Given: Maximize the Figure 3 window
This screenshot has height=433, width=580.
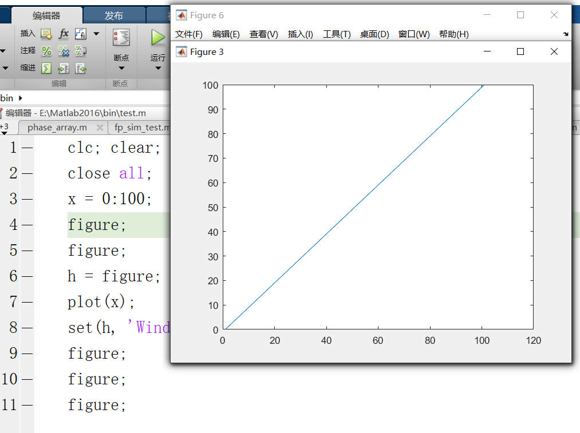Looking at the screenshot, I should [520, 51].
